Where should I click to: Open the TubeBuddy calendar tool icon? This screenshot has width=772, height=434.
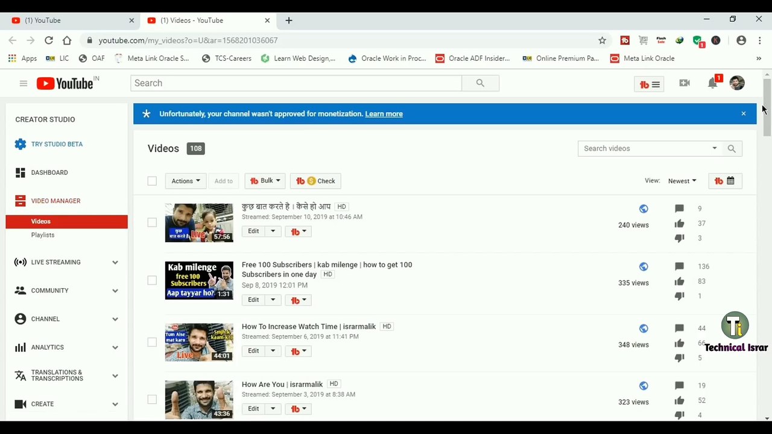(x=724, y=181)
